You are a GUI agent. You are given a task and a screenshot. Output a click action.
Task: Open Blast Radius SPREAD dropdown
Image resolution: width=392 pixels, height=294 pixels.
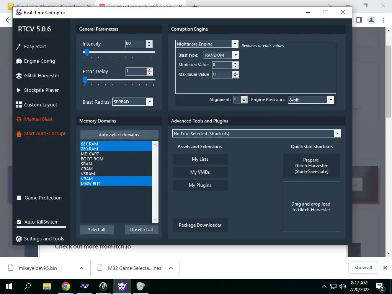tap(150, 102)
